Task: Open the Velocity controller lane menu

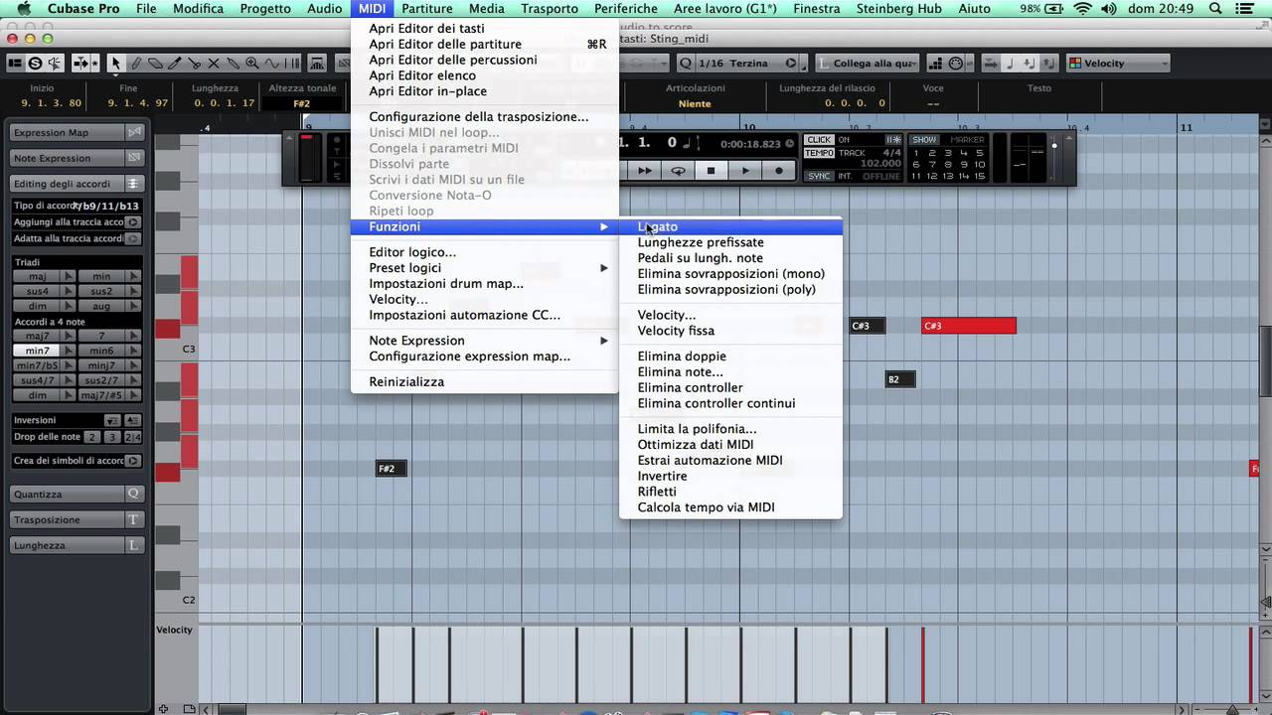Action: click(x=175, y=631)
